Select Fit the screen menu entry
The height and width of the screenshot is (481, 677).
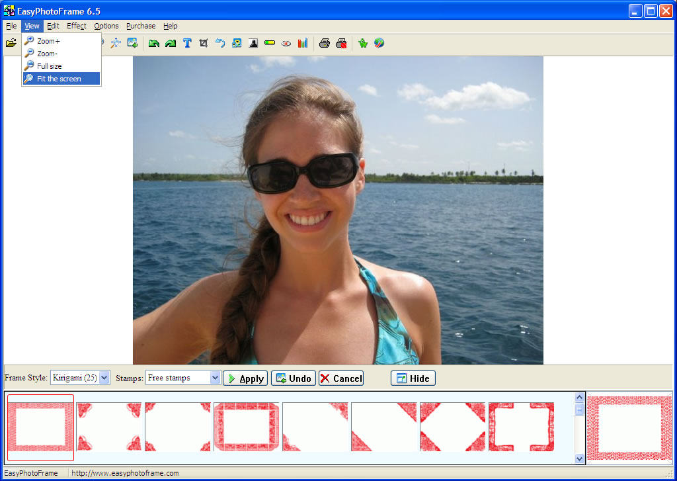61,79
